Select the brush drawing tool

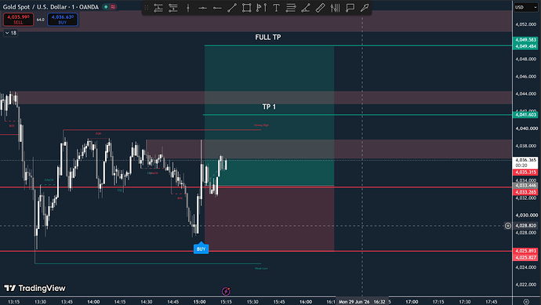point(365,8)
